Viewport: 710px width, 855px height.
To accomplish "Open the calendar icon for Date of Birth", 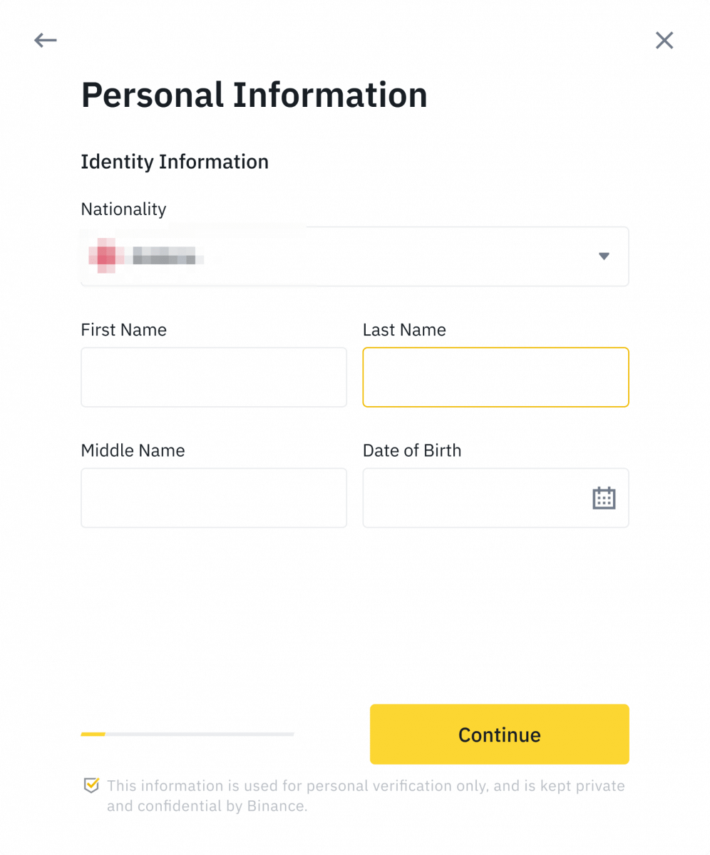I will (604, 497).
